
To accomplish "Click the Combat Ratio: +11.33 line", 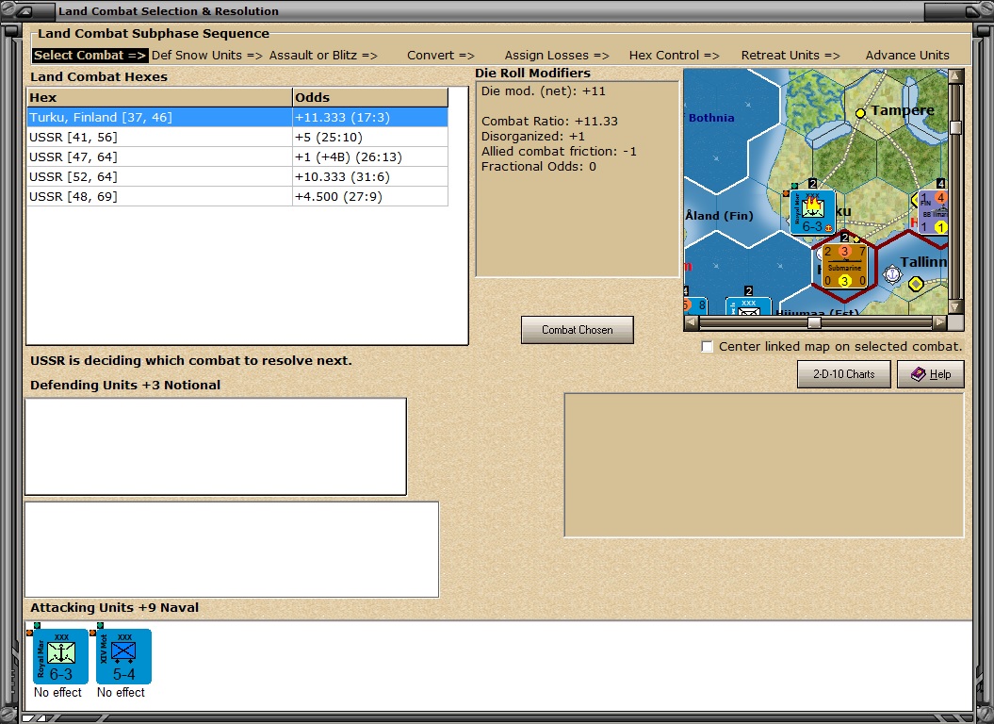I will (549, 122).
